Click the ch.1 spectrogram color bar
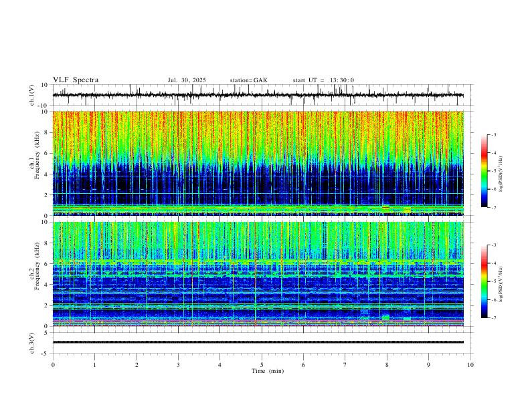 (x=484, y=171)
